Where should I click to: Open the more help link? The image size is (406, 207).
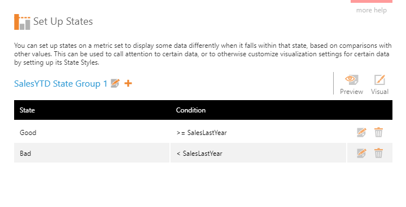(x=372, y=10)
